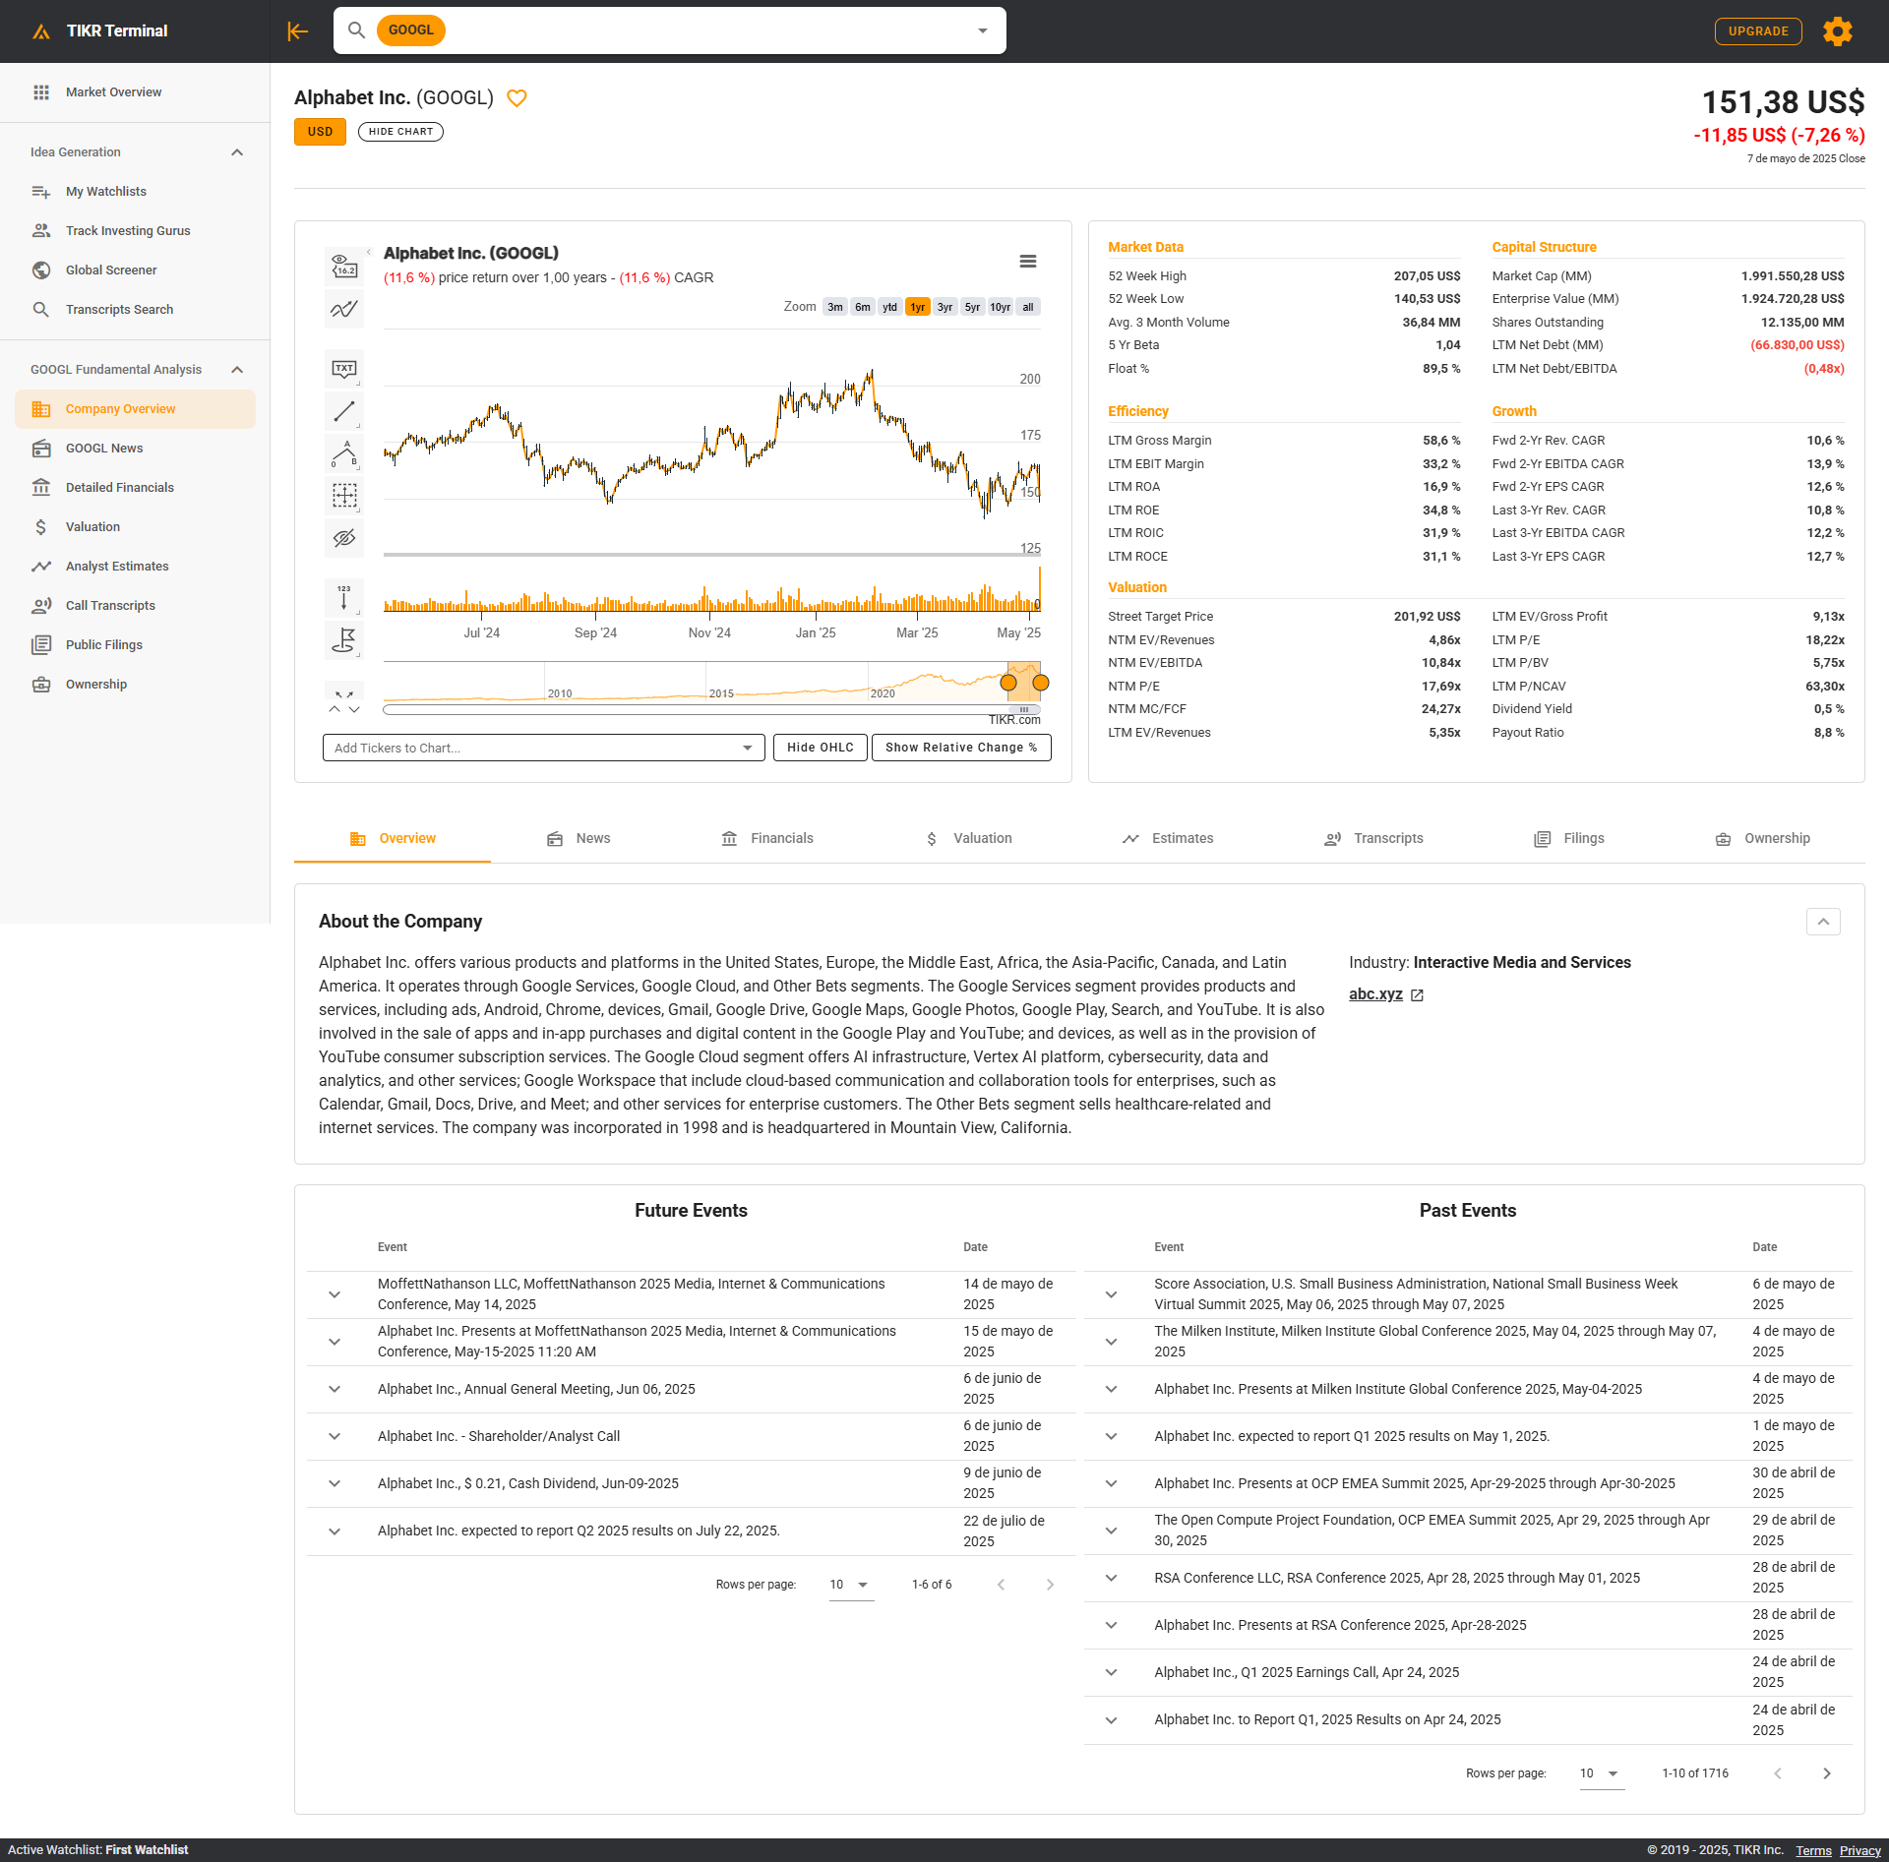Toggle chart with HIDE CHART button
Screen dimensions: 1889x1862
[400, 132]
